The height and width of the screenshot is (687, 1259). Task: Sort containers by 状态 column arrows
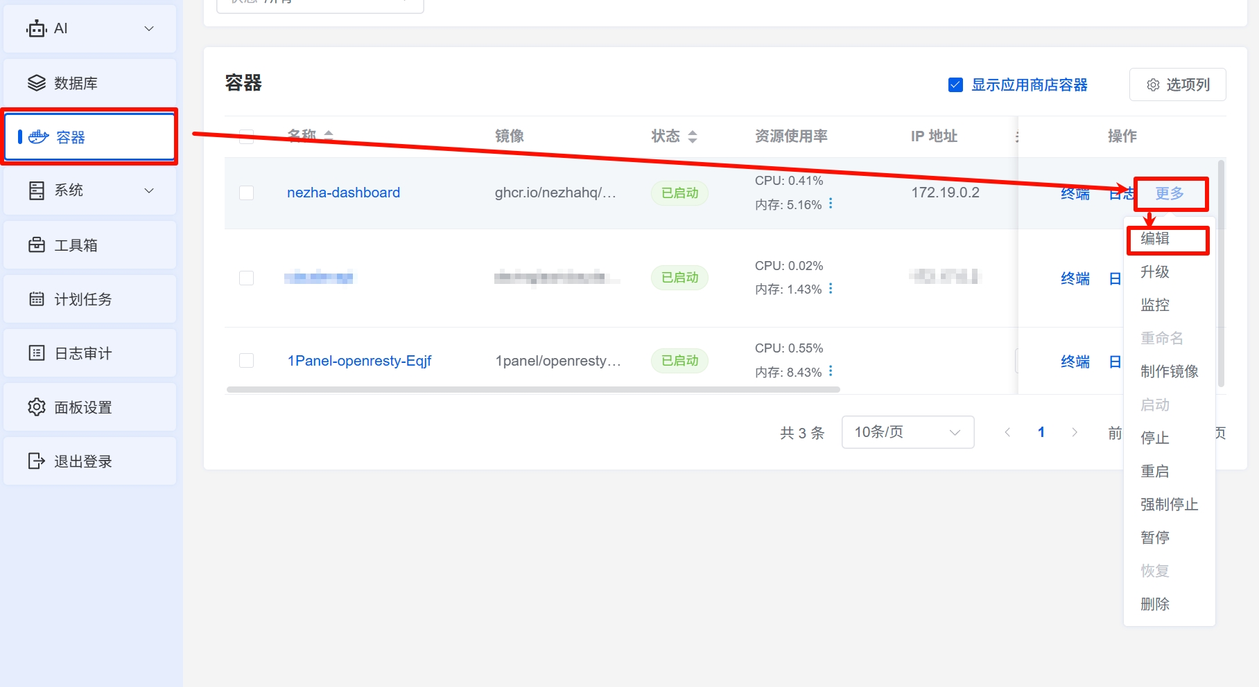point(693,136)
